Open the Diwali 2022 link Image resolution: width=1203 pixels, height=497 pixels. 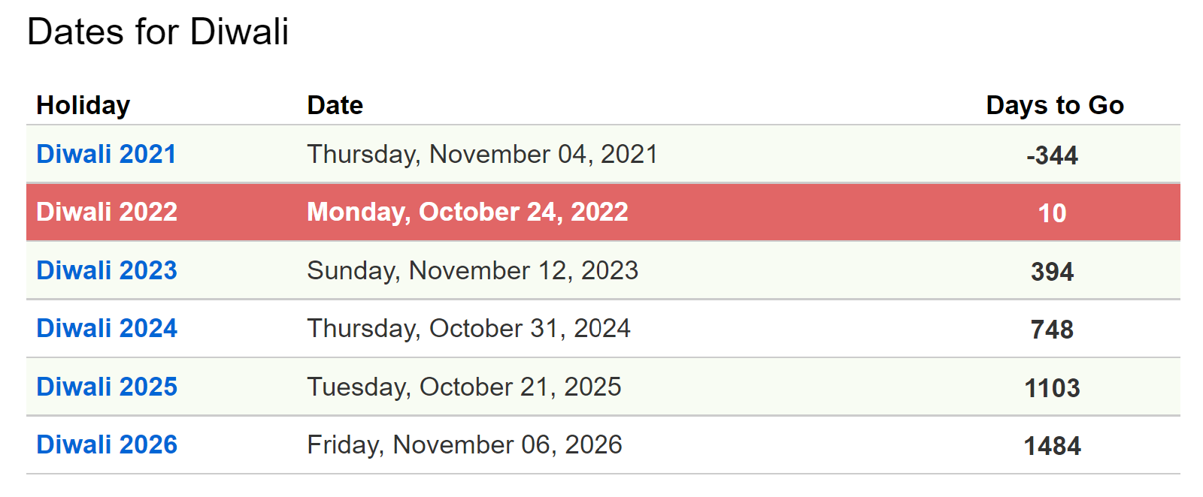coord(107,212)
